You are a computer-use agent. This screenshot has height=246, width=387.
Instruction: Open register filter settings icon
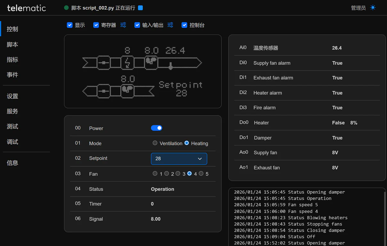point(123,25)
